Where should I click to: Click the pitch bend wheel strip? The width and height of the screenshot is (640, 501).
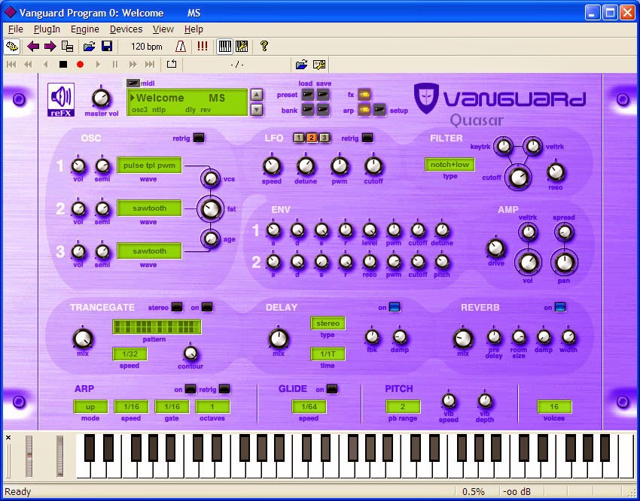pyautogui.click(x=29, y=456)
